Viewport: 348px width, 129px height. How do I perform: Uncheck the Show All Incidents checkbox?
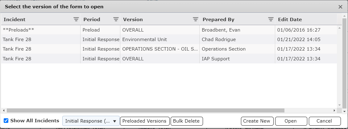[x=6, y=121]
